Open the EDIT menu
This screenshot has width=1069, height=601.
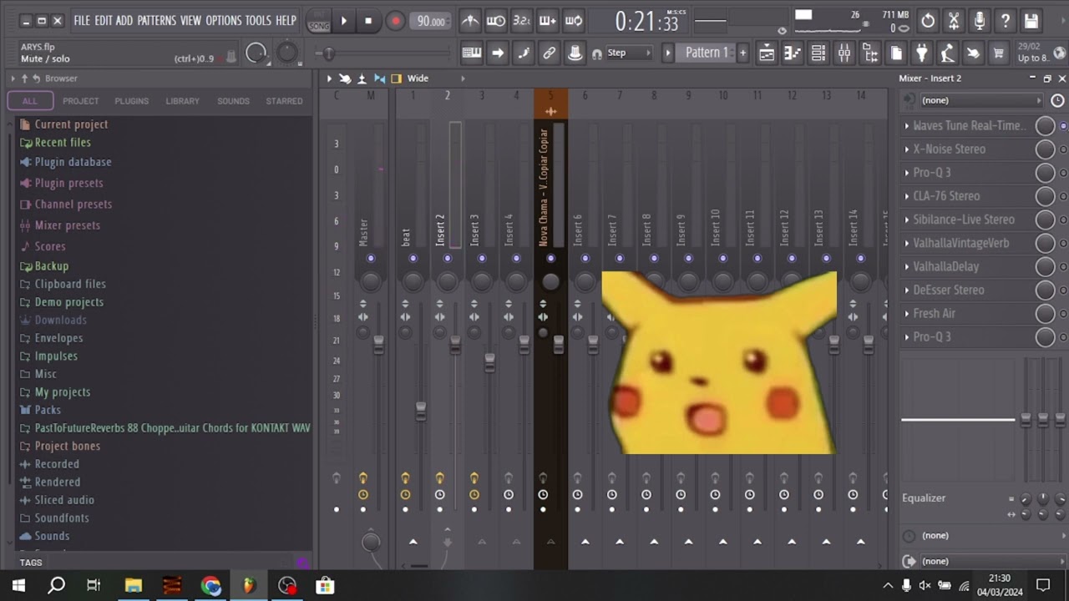click(x=103, y=20)
